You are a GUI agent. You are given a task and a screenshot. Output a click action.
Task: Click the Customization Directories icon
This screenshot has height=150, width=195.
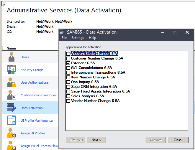click(x=11, y=95)
